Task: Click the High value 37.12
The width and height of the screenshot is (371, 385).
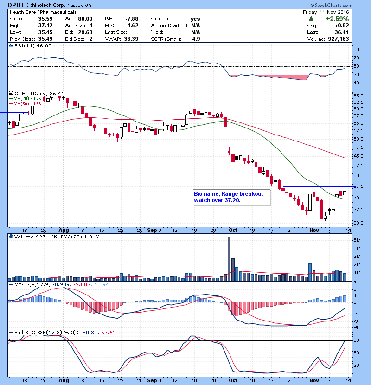Action: [x=45, y=26]
